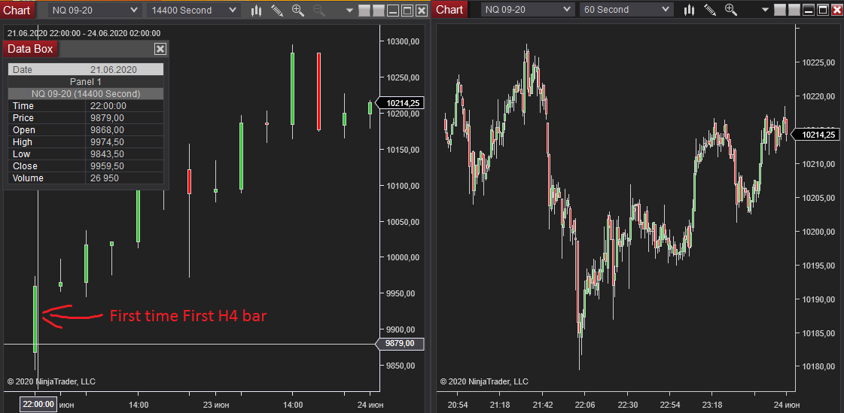The image size is (844, 413).
Task: Close the Data Box panel
Action: click(x=160, y=49)
